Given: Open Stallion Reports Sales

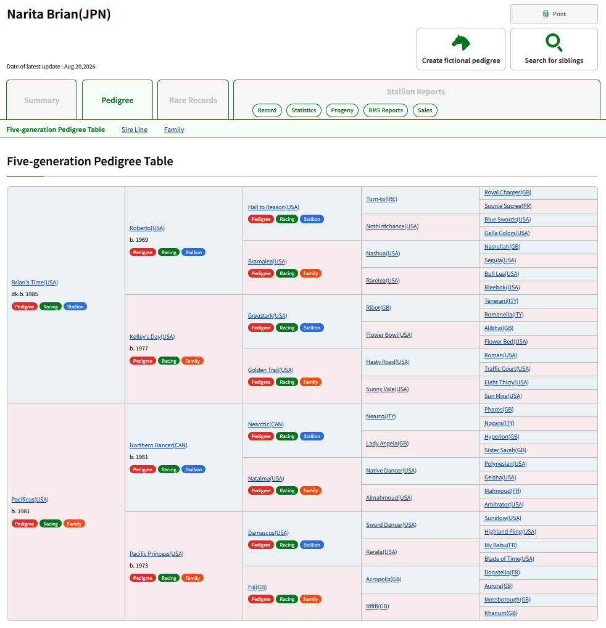Looking at the screenshot, I should click(425, 110).
